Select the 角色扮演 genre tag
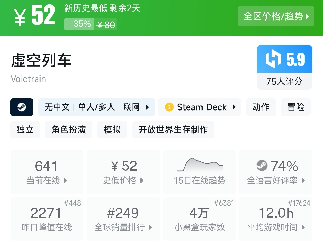Screen dimensions: 323x241 [69, 130]
